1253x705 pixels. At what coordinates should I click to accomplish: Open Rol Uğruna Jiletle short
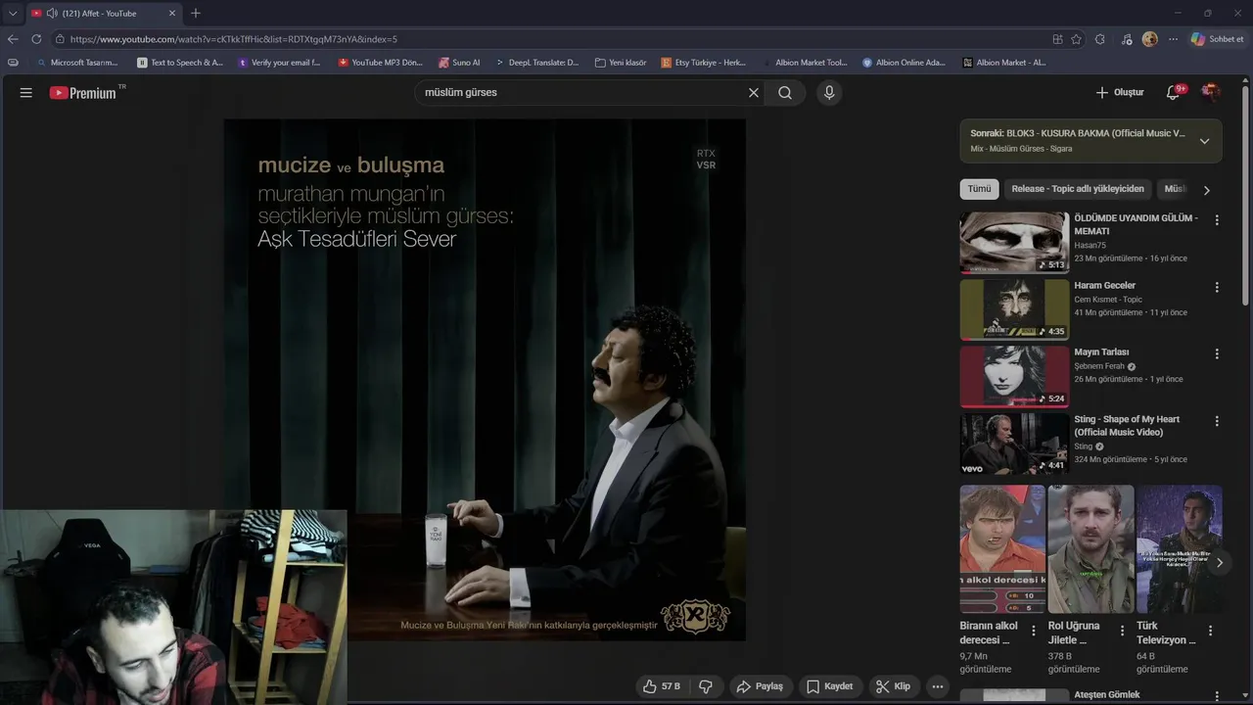click(1091, 549)
